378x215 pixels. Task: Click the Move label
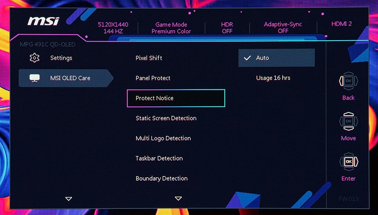point(349,138)
